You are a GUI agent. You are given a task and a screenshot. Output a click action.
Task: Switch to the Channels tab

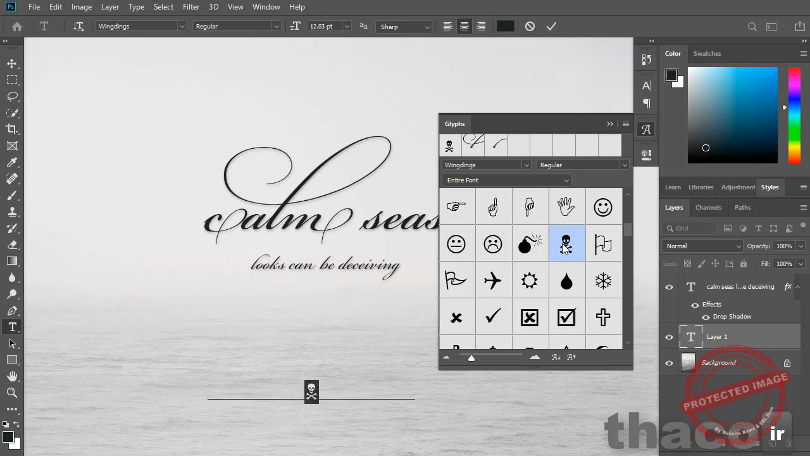click(x=708, y=207)
